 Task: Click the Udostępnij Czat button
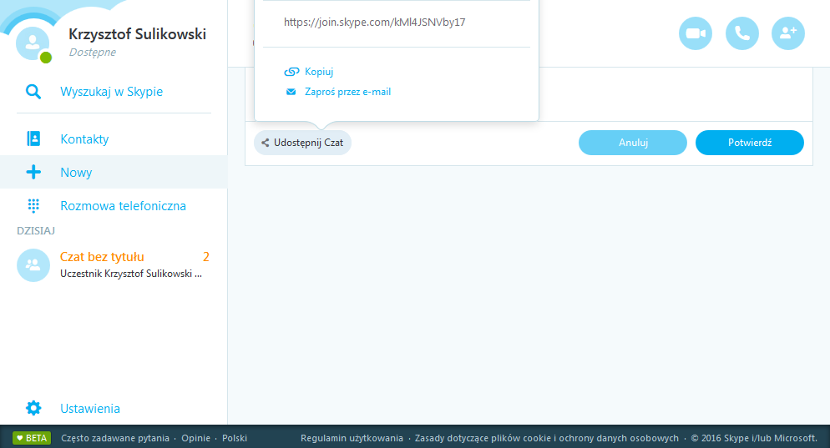pos(302,143)
